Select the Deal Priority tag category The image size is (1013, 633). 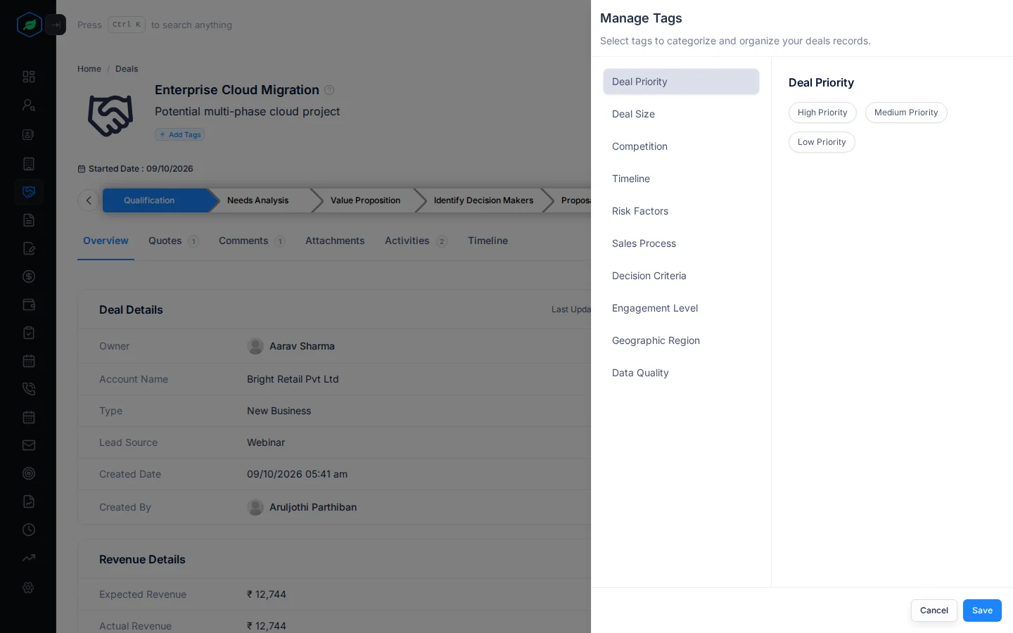681,82
